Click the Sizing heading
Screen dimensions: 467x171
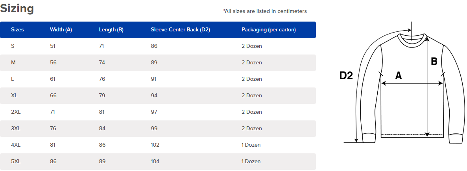point(17,9)
